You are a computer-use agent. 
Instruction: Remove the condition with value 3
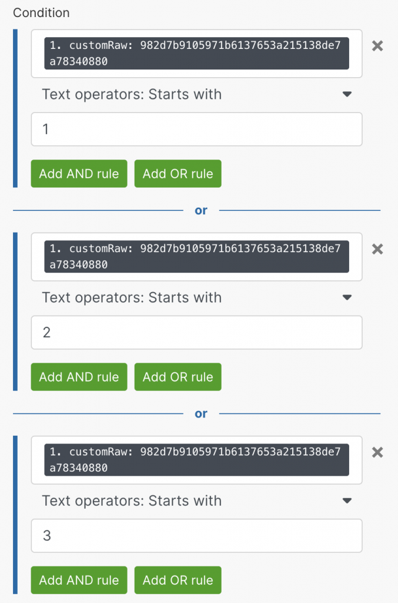pos(377,452)
